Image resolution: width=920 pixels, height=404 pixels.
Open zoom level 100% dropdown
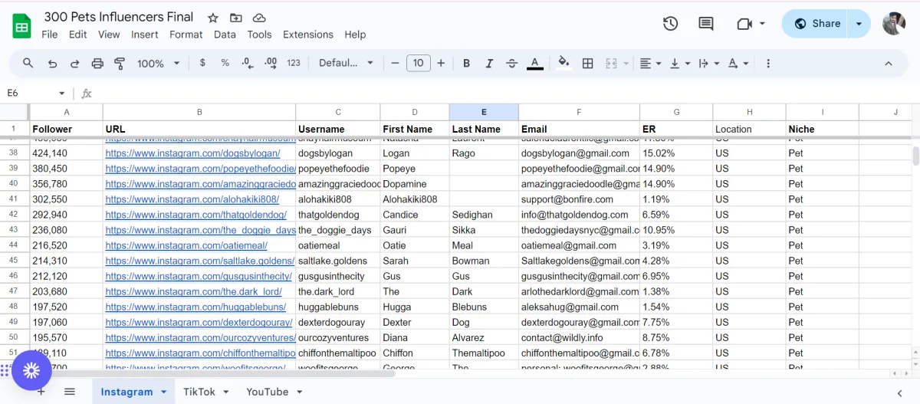(159, 64)
